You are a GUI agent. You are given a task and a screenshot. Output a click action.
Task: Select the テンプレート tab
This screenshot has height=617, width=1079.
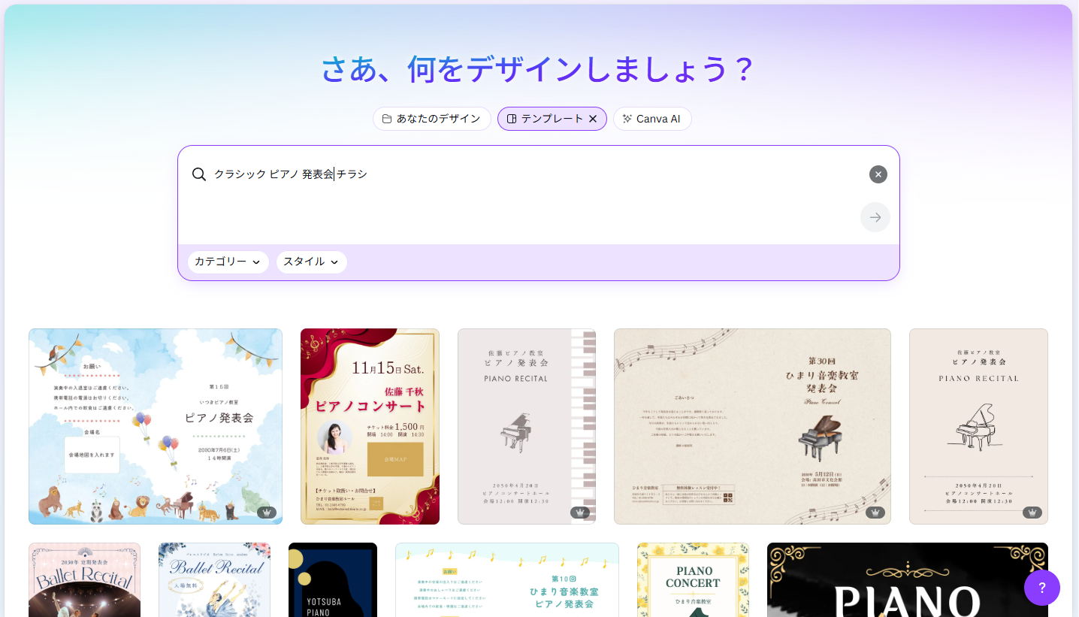(544, 119)
